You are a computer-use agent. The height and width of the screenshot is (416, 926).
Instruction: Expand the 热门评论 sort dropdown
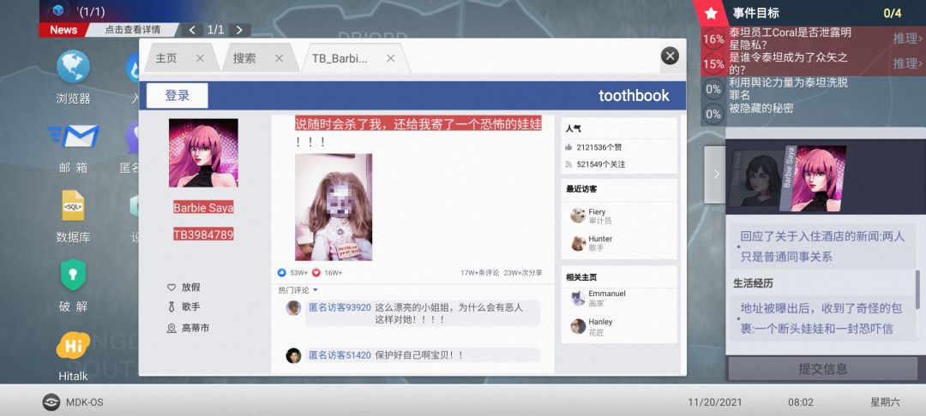(298, 290)
